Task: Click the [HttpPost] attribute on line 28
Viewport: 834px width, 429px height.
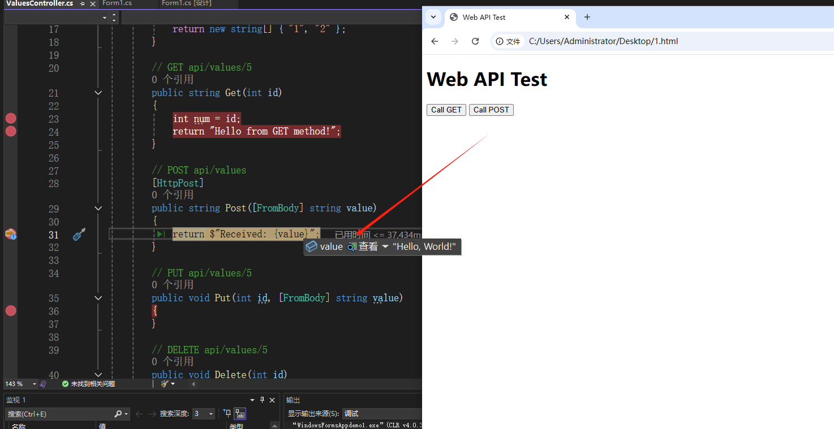Action: [x=178, y=183]
